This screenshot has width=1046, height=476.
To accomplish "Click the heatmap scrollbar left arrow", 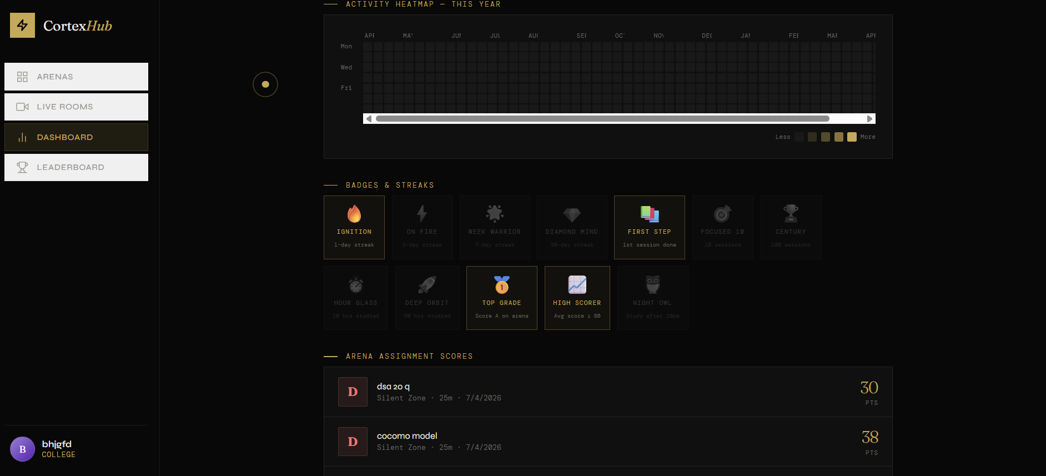I will point(369,119).
